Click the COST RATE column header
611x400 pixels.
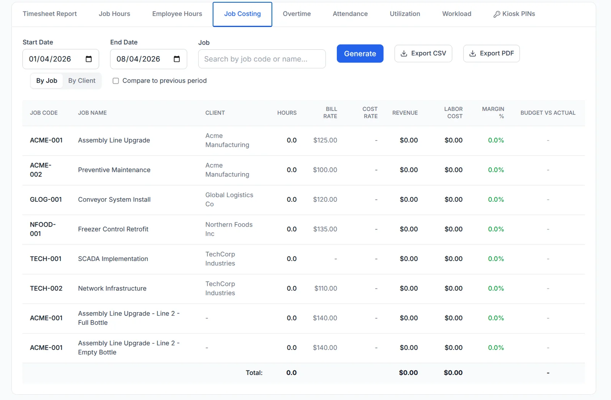coord(370,113)
